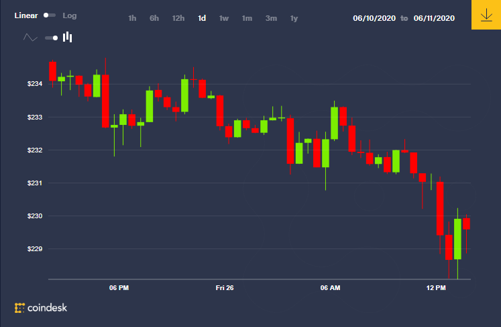Toggle the Linear/Log scale switch
Viewport: 501px width, 327px height.
(x=50, y=15)
